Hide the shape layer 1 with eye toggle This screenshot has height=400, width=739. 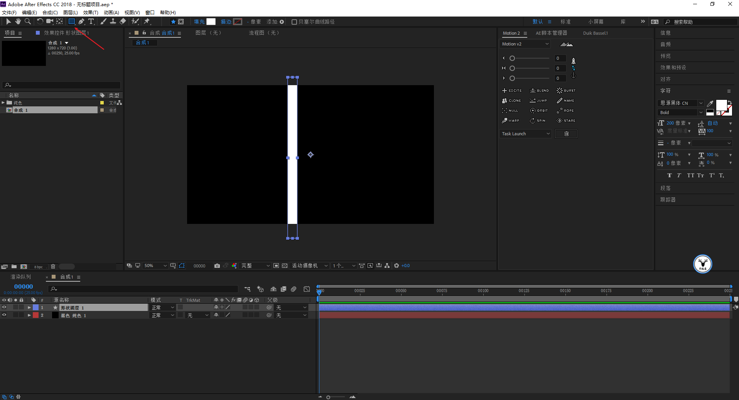(x=4, y=308)
